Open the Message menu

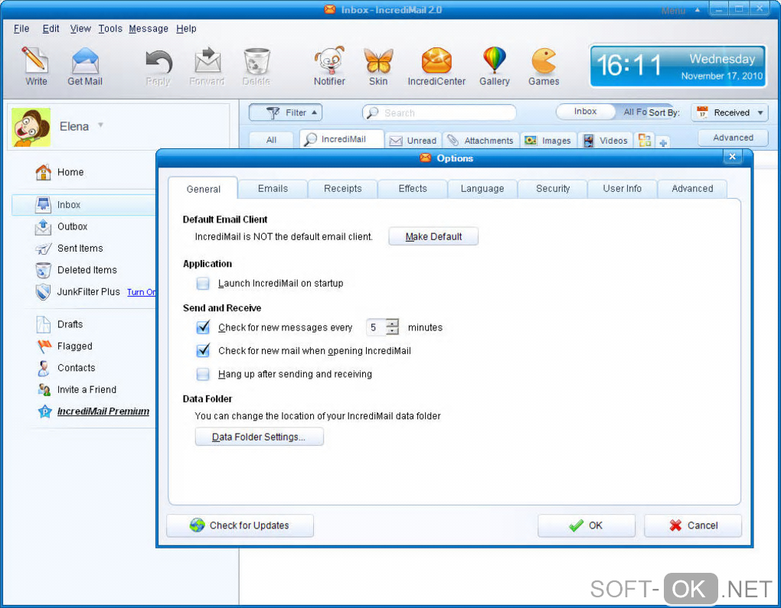[x=149, y=29]
